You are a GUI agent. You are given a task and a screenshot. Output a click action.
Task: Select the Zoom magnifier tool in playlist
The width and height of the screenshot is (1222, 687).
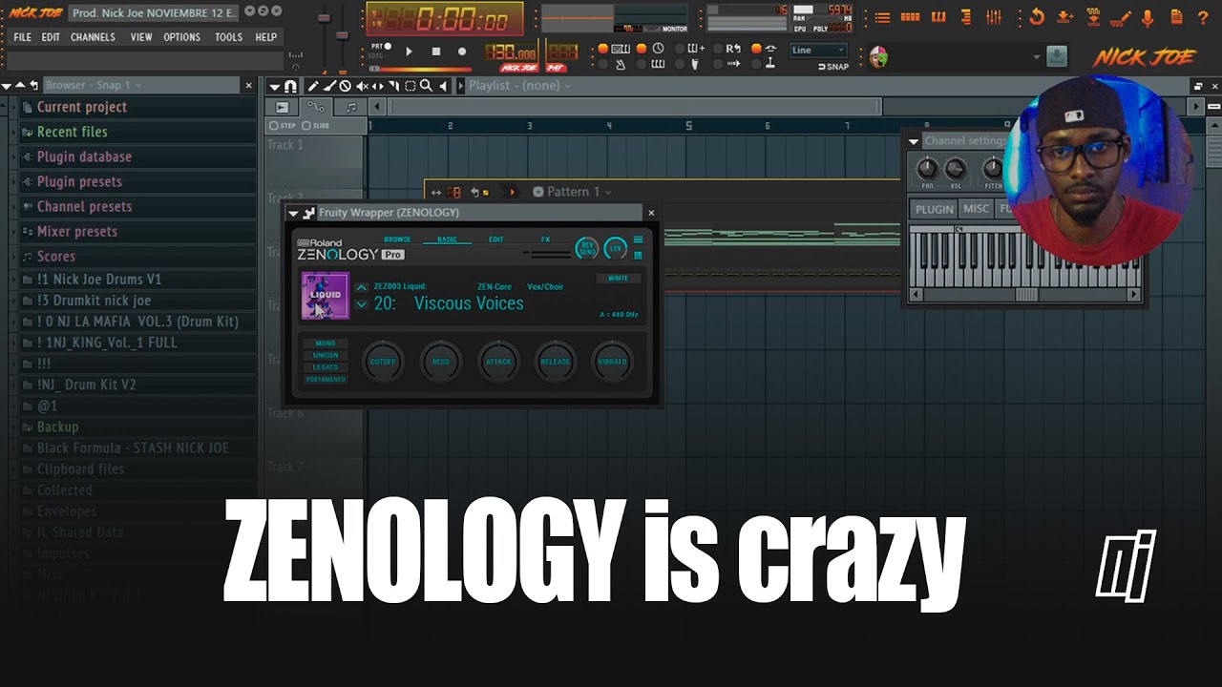click(x=426, y=86)
